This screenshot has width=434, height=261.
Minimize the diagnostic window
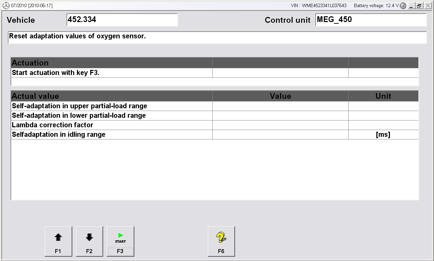point(412,6)
